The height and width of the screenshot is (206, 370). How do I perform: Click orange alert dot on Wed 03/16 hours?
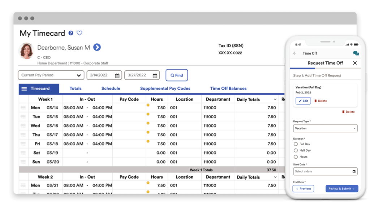tap(148, 123)
